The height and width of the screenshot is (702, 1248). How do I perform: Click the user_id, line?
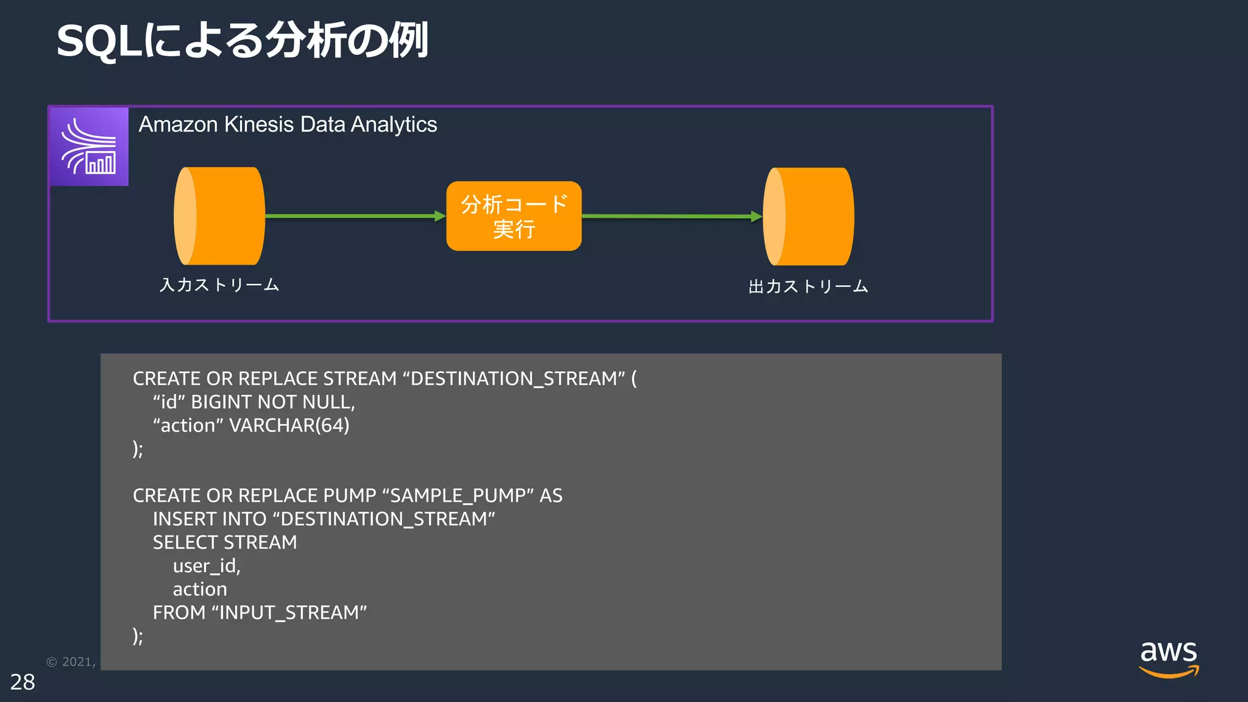pyautogui.click(x=207, y=566)
